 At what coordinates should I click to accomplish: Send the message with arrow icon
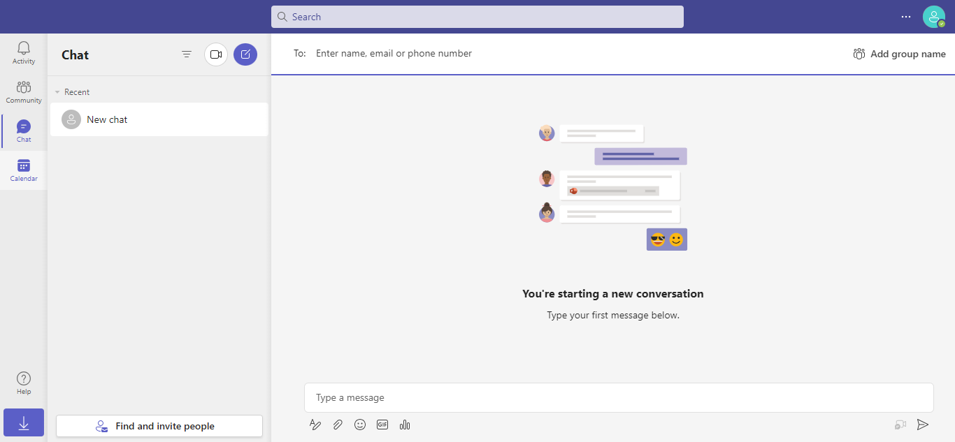(x=923, y=425)
